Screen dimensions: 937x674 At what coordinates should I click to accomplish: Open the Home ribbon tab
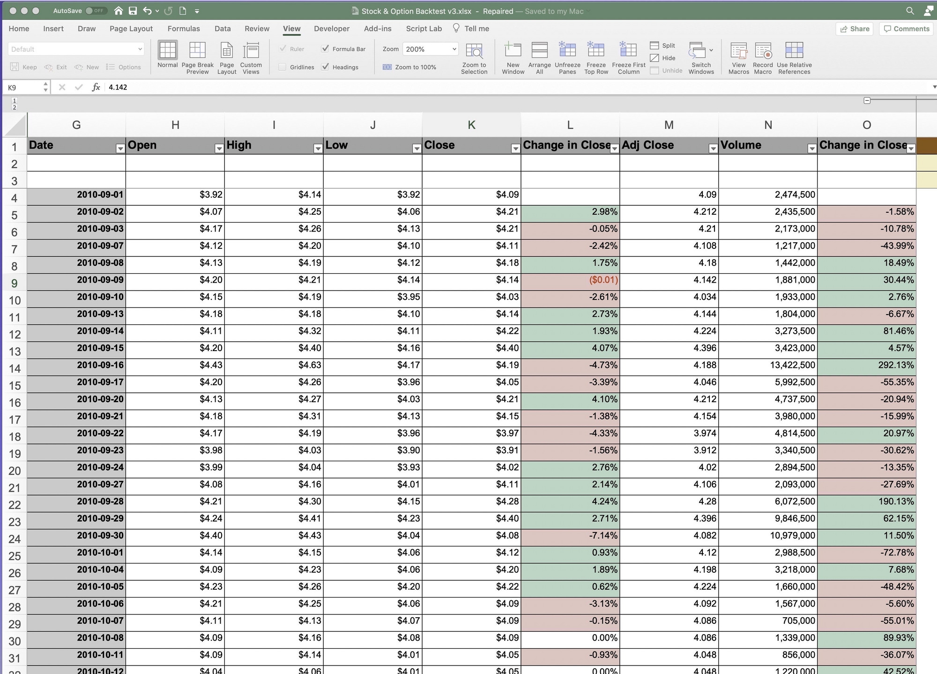coord(19,29)
